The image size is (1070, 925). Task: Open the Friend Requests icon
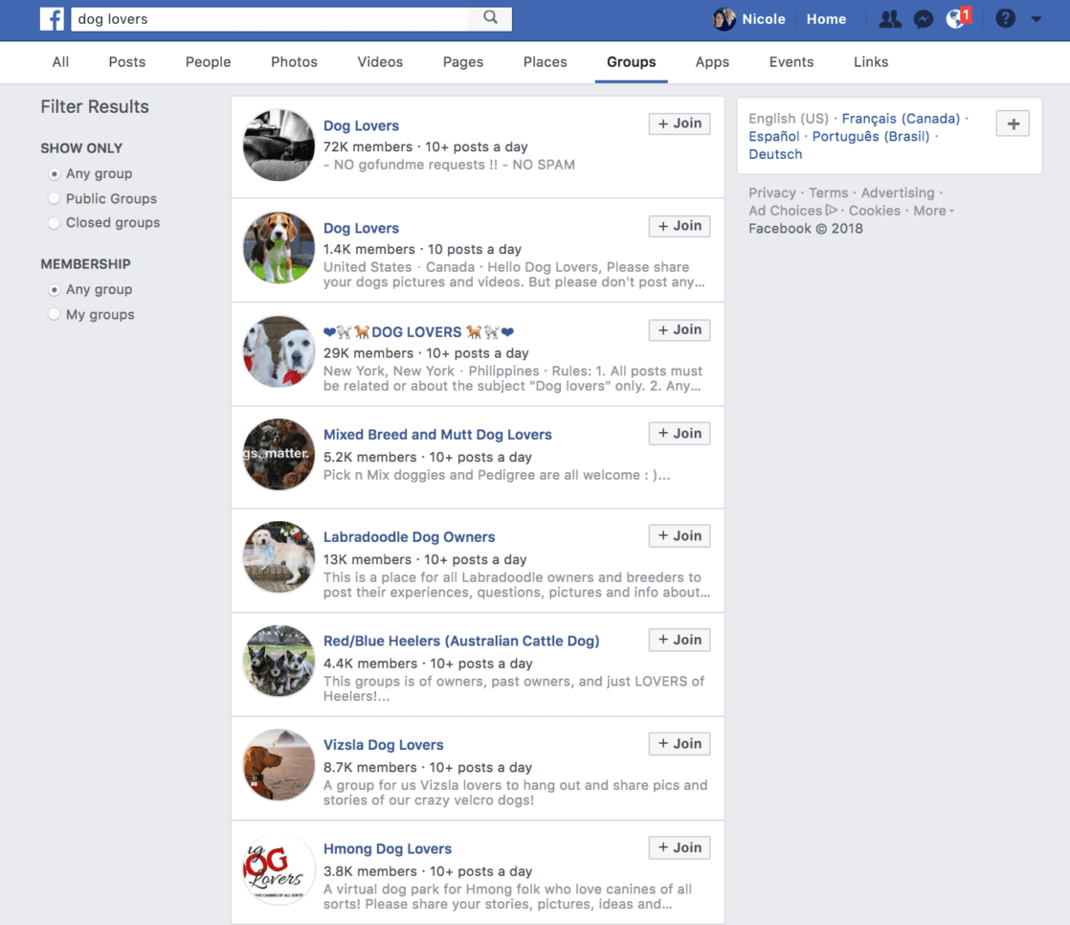coord(889,18)
